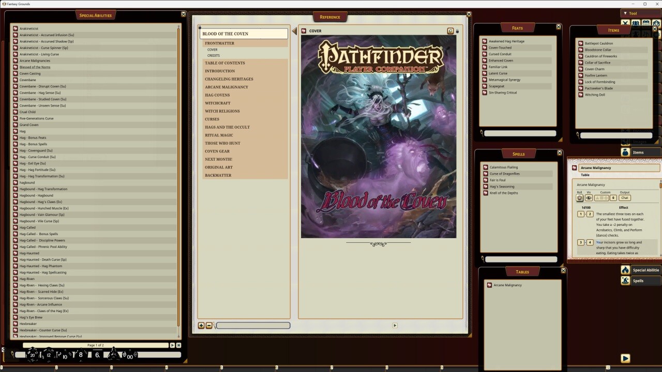Select Awakened Hag Heritage in the Feats panel
662x372 pixels.
[506, 41]
